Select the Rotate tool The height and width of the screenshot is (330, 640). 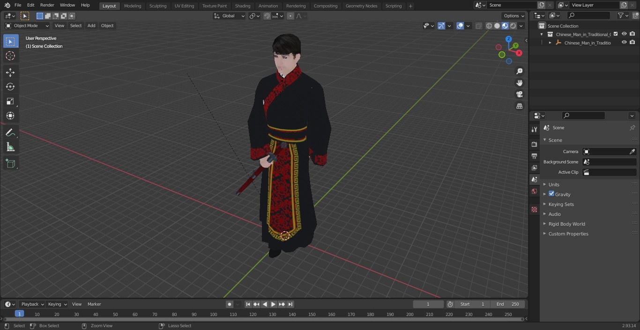10,87
